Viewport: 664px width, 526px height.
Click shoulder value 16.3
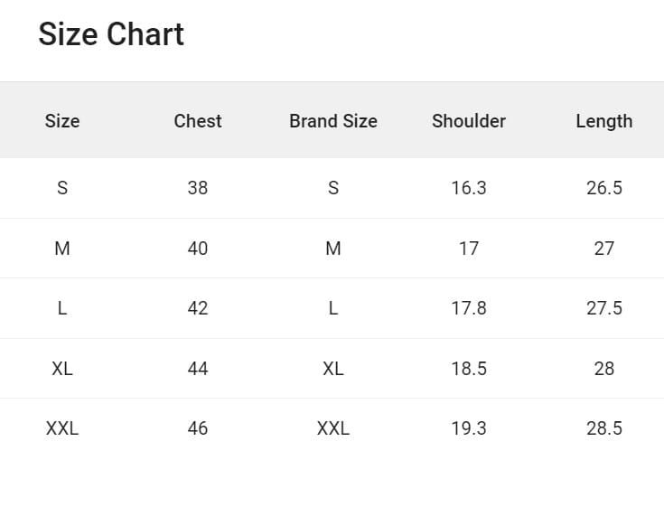pos(469,188)
